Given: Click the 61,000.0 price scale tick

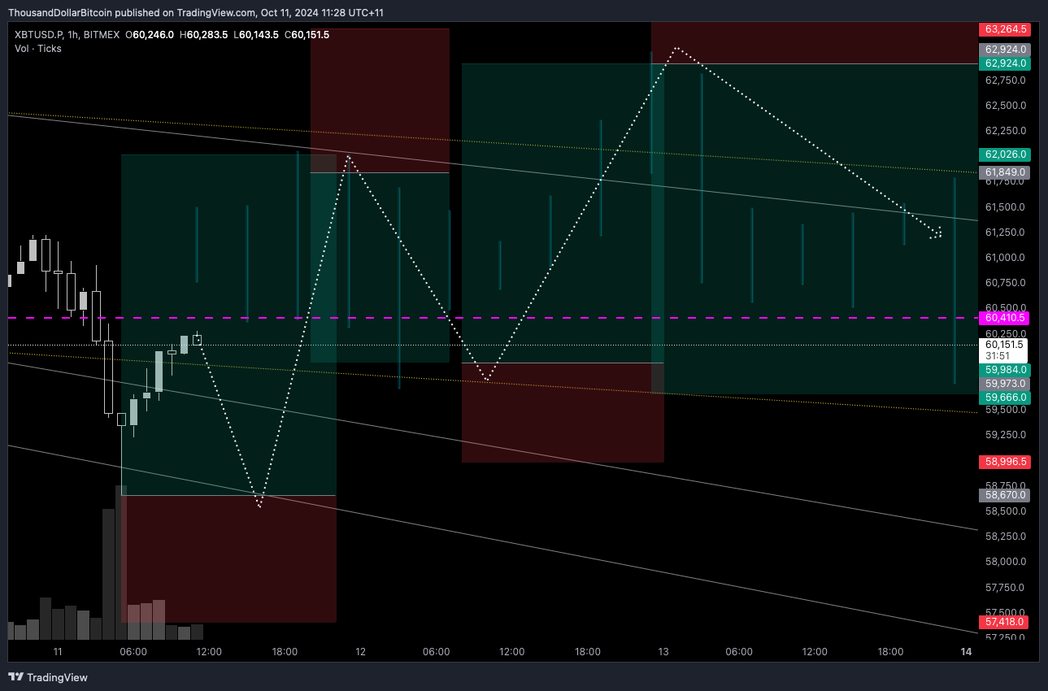Looking at the screenshot, I should tap(1006, 258).
